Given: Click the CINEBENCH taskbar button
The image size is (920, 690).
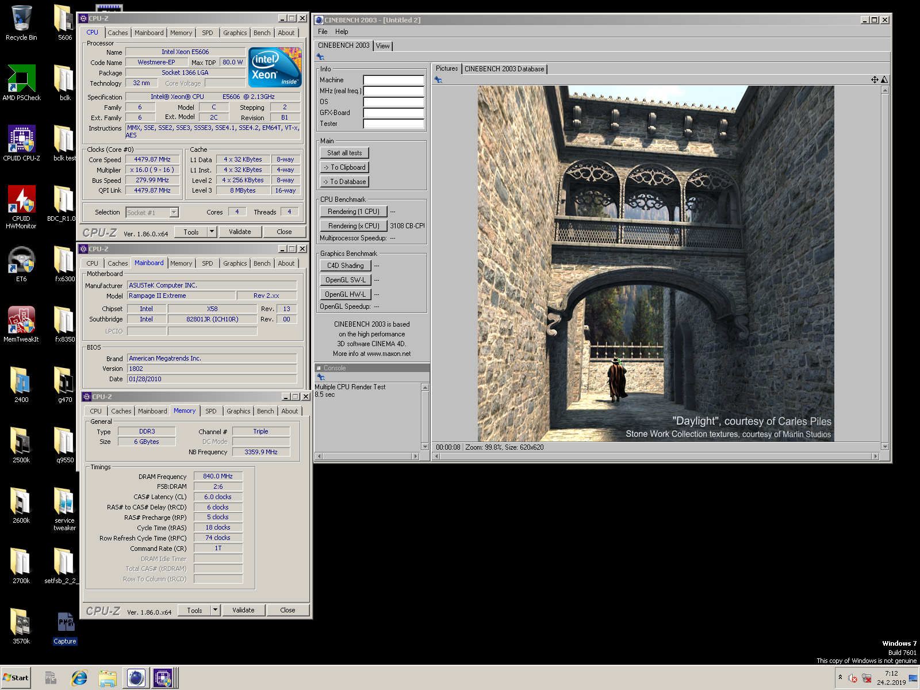Looking at the screenshot, I should [136, 678].
